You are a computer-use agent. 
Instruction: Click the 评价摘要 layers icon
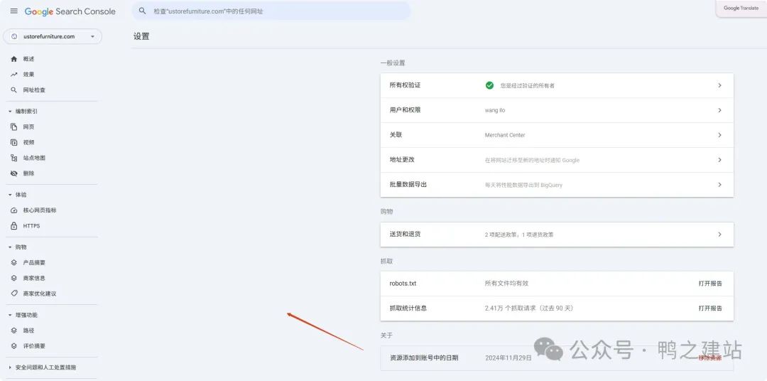tap(13, 345)
